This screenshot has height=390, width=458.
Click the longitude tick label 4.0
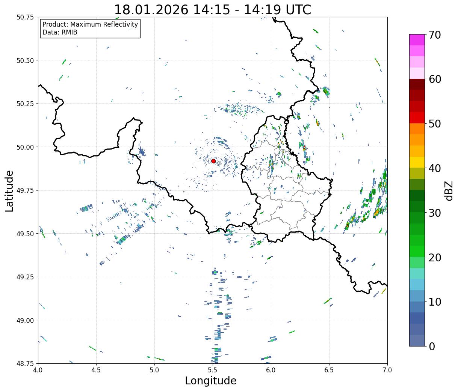coord(38,370)
